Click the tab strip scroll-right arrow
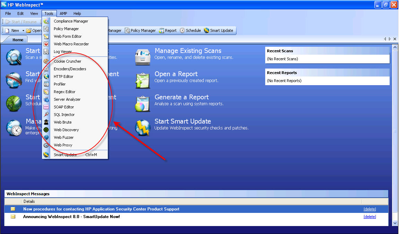The height and width of the screenshot is (234, 399). coord(390,39)
